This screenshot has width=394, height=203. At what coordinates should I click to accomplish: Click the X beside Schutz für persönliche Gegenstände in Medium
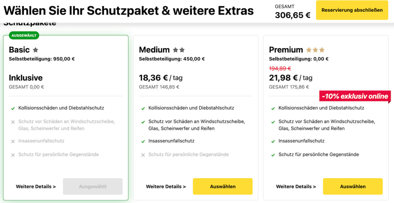143,155
